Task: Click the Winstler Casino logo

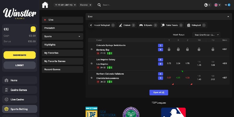Action: [20, 13]
